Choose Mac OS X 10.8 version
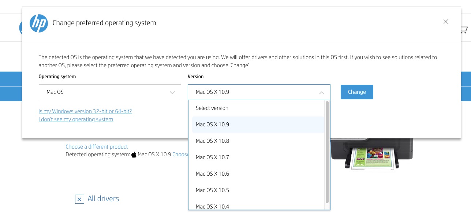Viewport: 471px width, 214px height. click(x=212, y=141)
